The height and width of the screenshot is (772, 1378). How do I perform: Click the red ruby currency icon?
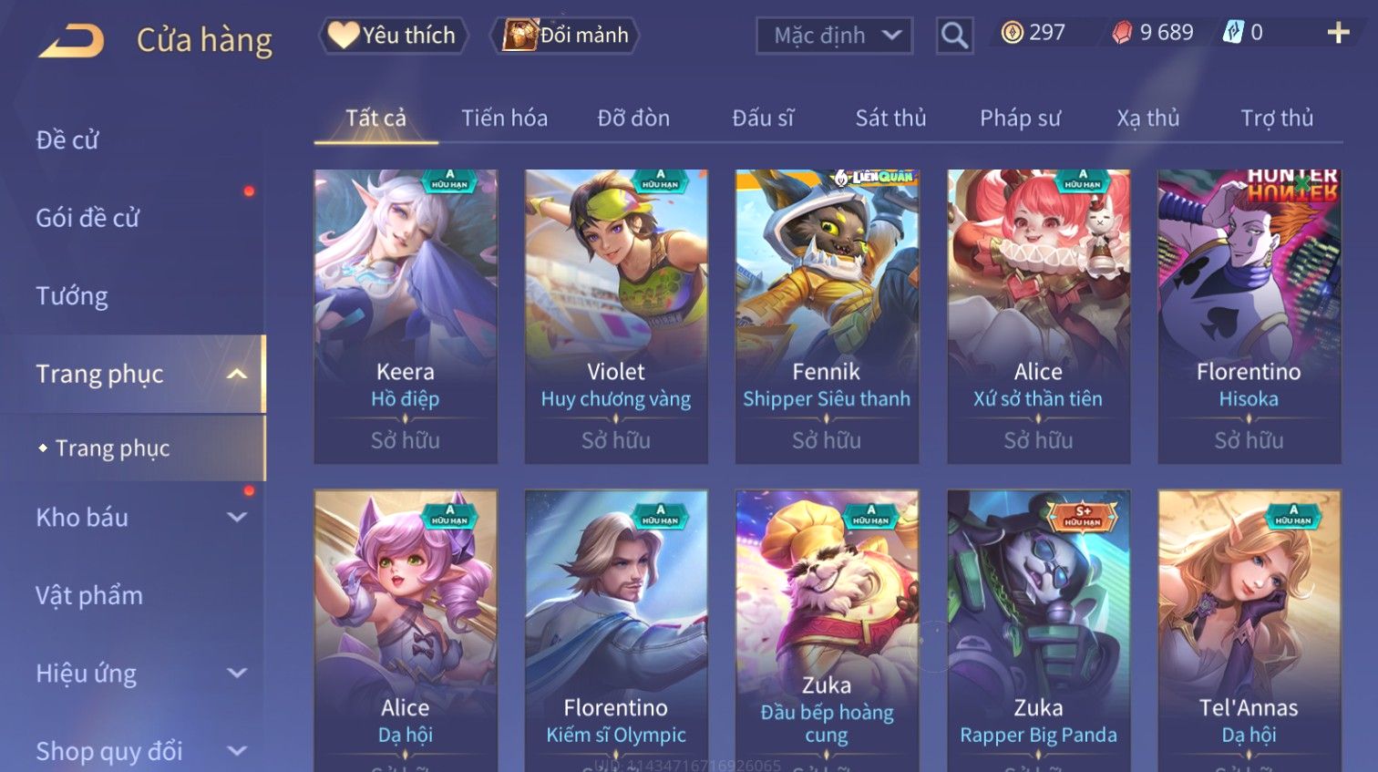point(1122,33)
